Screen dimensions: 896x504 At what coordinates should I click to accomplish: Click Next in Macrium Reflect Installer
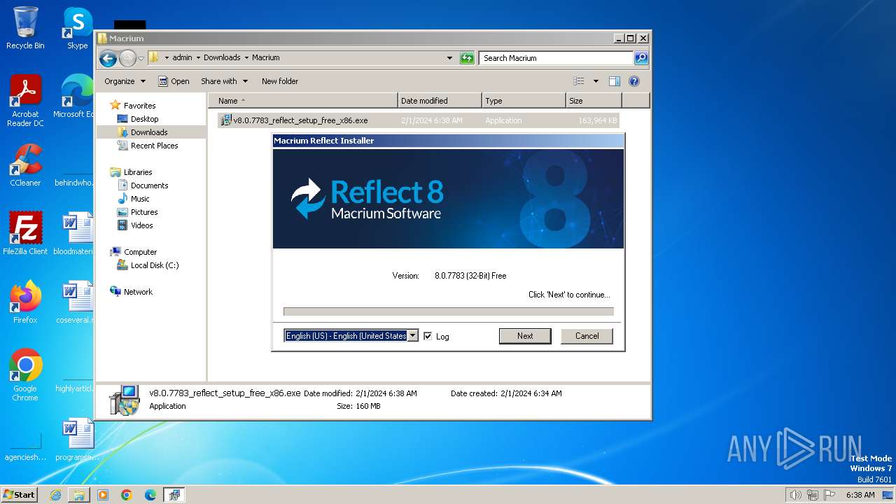(525, 336)
